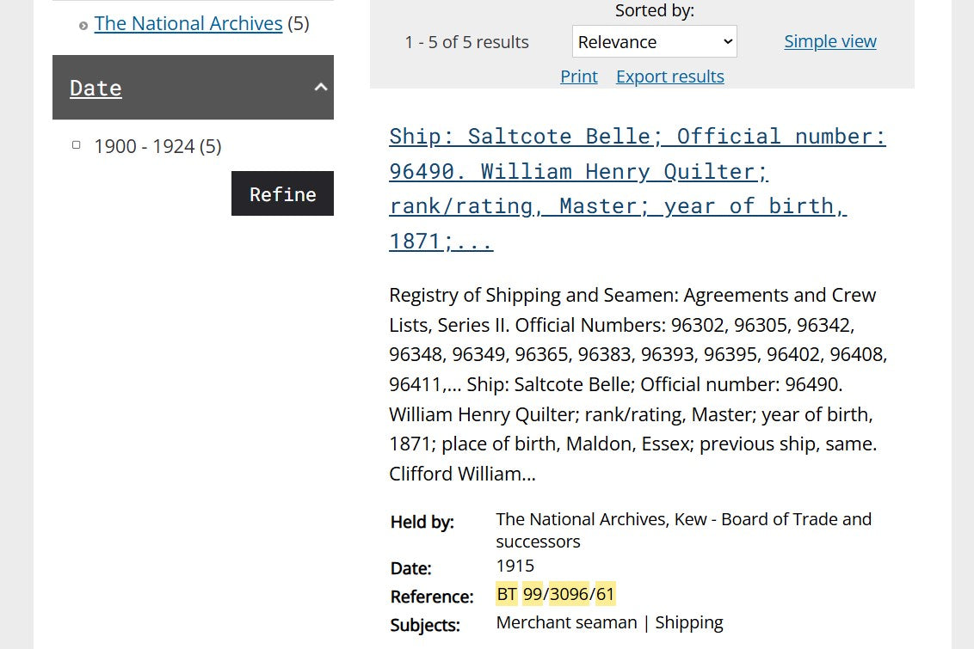
Task: Click the 'Sorted by:' label
Action: 654,10
